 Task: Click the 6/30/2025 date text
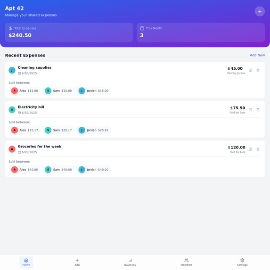point(29,74)
